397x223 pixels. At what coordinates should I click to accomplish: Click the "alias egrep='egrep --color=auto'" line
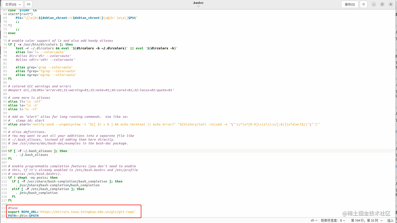click(46, 75)
